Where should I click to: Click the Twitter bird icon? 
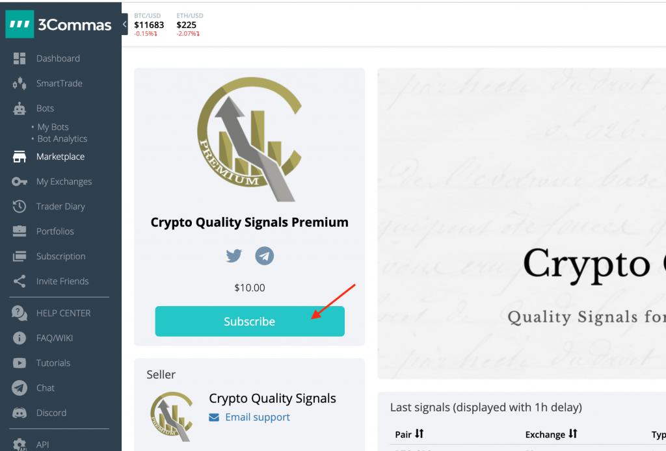[233, 256]
